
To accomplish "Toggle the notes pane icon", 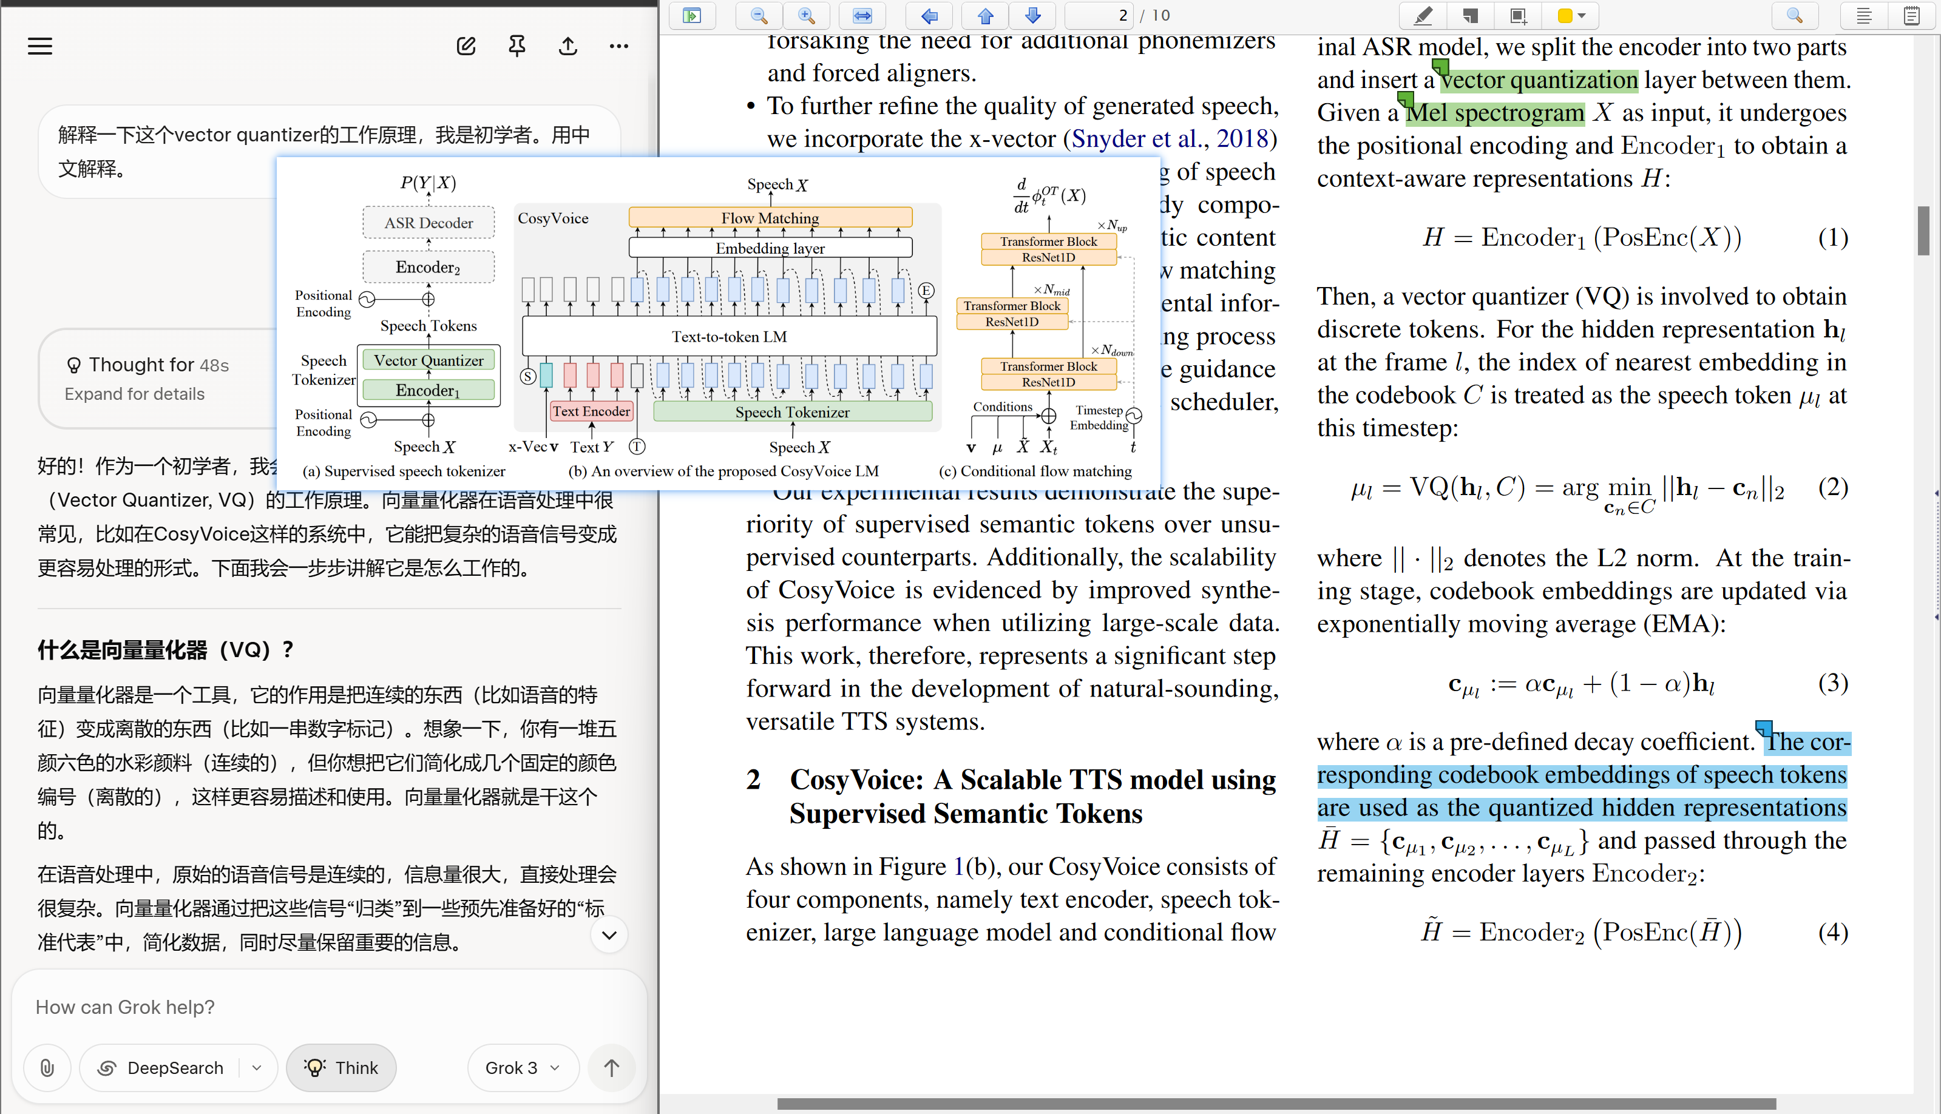I will tap(1911, 15).
